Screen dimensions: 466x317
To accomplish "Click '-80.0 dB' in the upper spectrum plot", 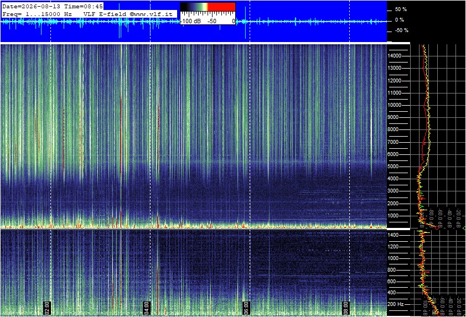I will coord(431,219).
